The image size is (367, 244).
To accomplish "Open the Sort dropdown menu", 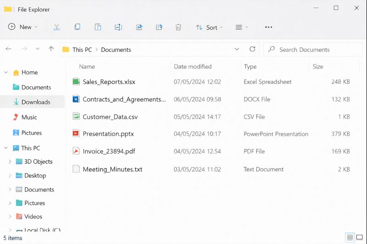I will coord(209,27).
